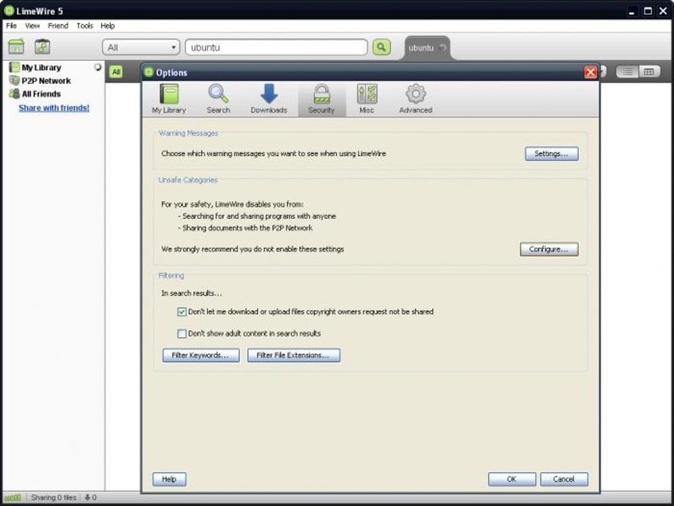Open the Tools menu

pos(85,26)
